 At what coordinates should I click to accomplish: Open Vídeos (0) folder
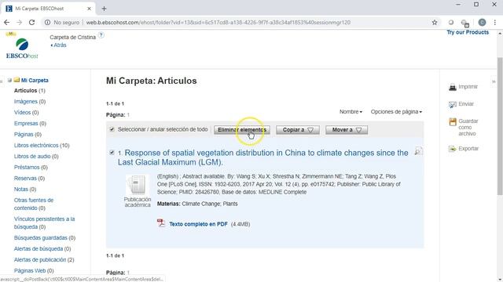(26, 113)
